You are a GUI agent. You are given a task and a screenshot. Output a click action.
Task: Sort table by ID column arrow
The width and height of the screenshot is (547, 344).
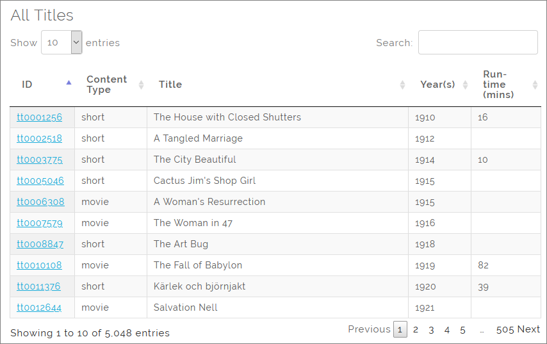tap(69, 83)
